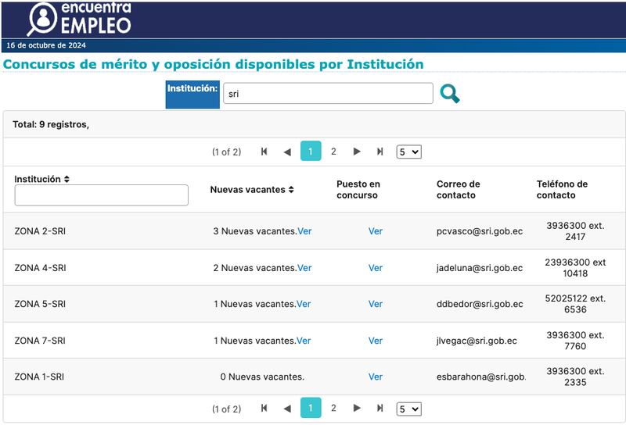Select page 2 in bottom paginator
Screen dimensions: 626x425
[333, 408]
